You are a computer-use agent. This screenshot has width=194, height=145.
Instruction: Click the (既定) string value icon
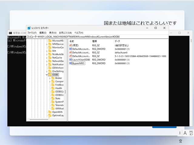click(71, 45)
